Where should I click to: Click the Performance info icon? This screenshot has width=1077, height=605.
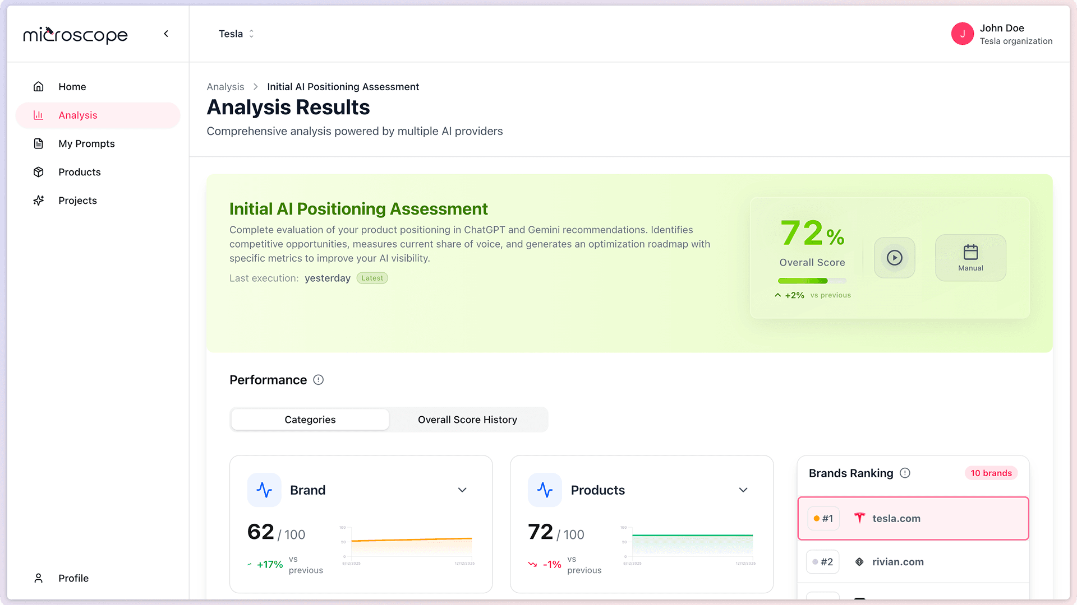tap(318, 380)
